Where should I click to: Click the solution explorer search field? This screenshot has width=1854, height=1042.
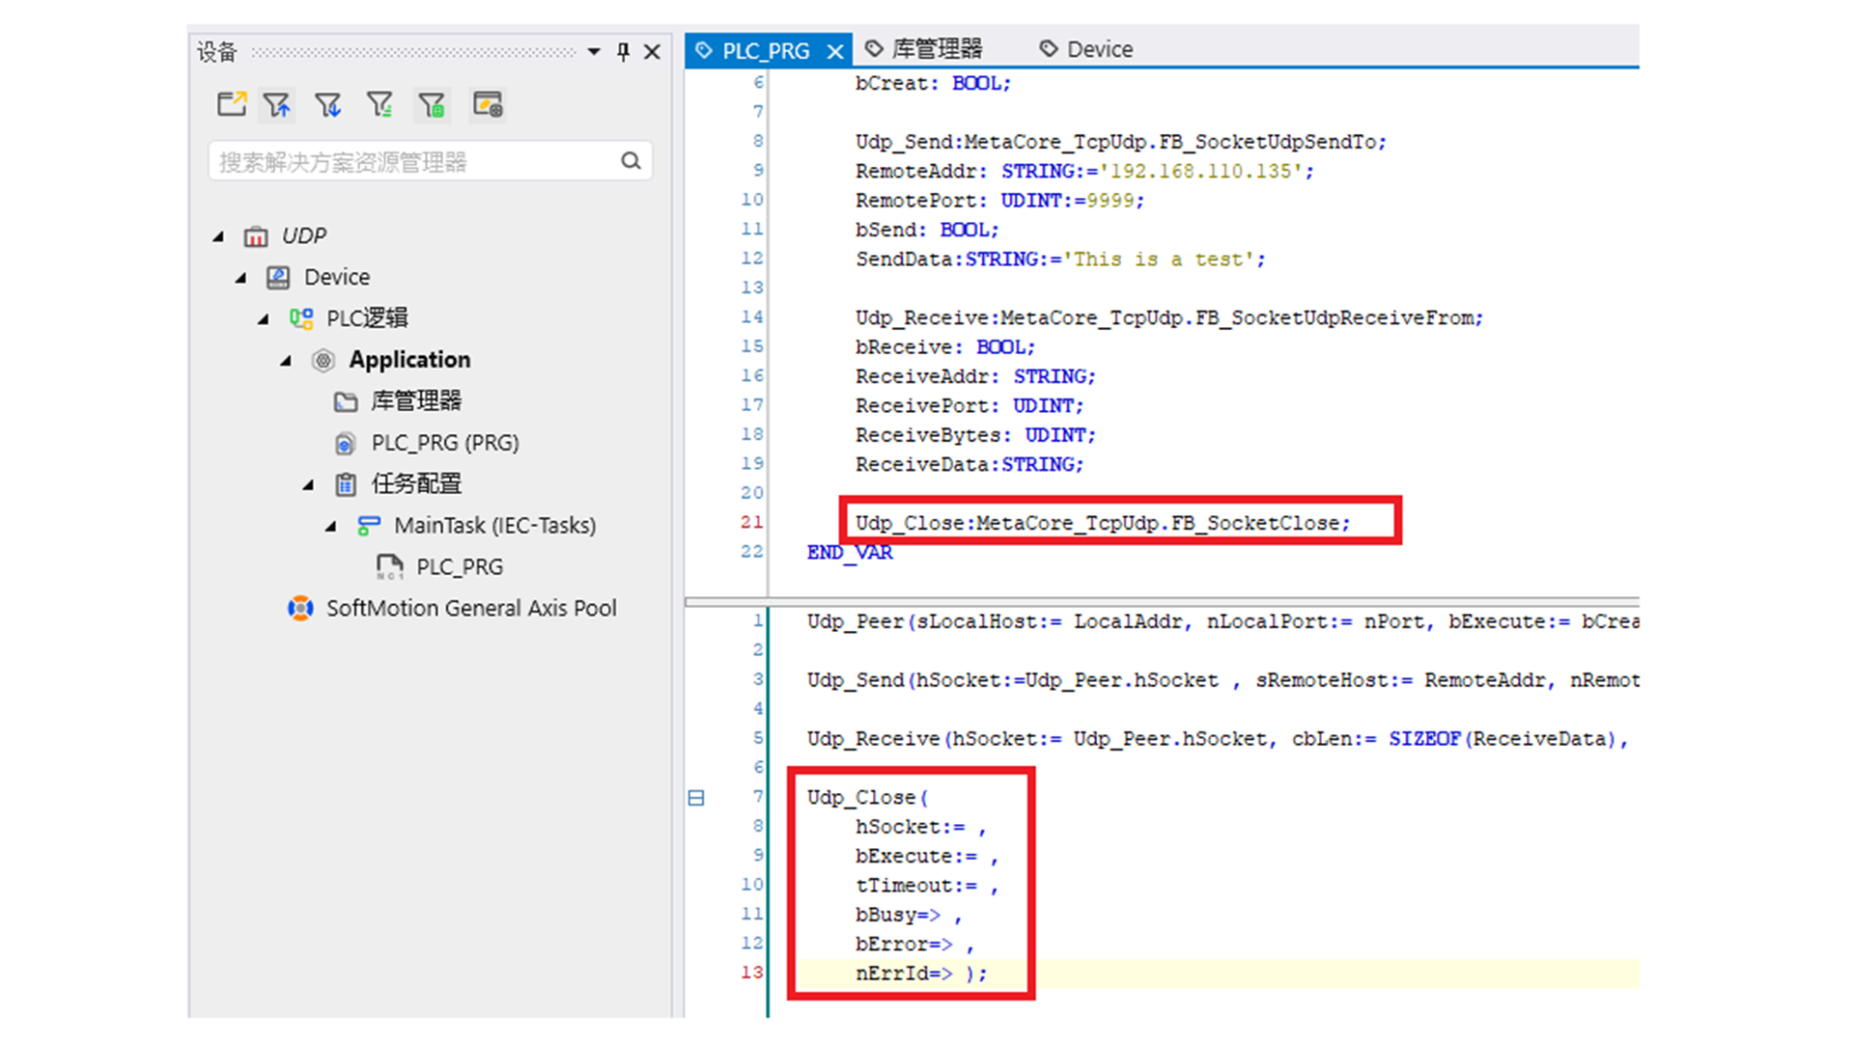pos(415,161)
